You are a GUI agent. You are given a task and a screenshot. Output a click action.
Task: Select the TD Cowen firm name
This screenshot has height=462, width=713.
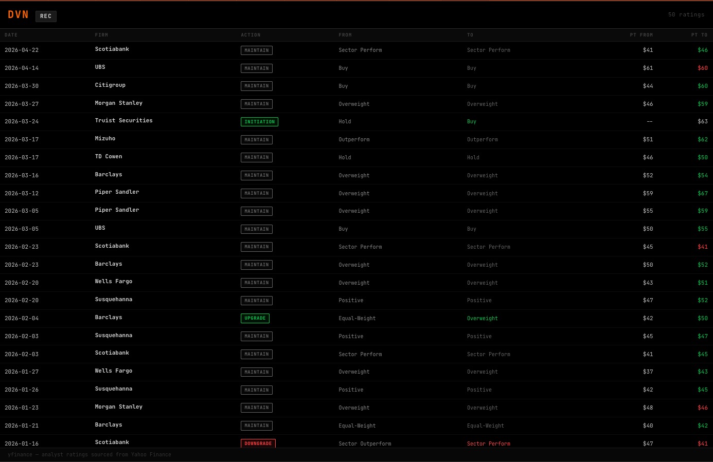click(x=109, y=157)
